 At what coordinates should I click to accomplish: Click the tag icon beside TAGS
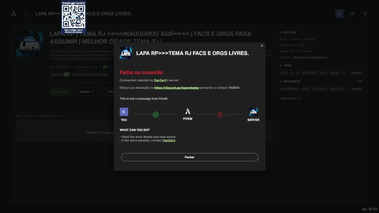[x=281, y=65]
